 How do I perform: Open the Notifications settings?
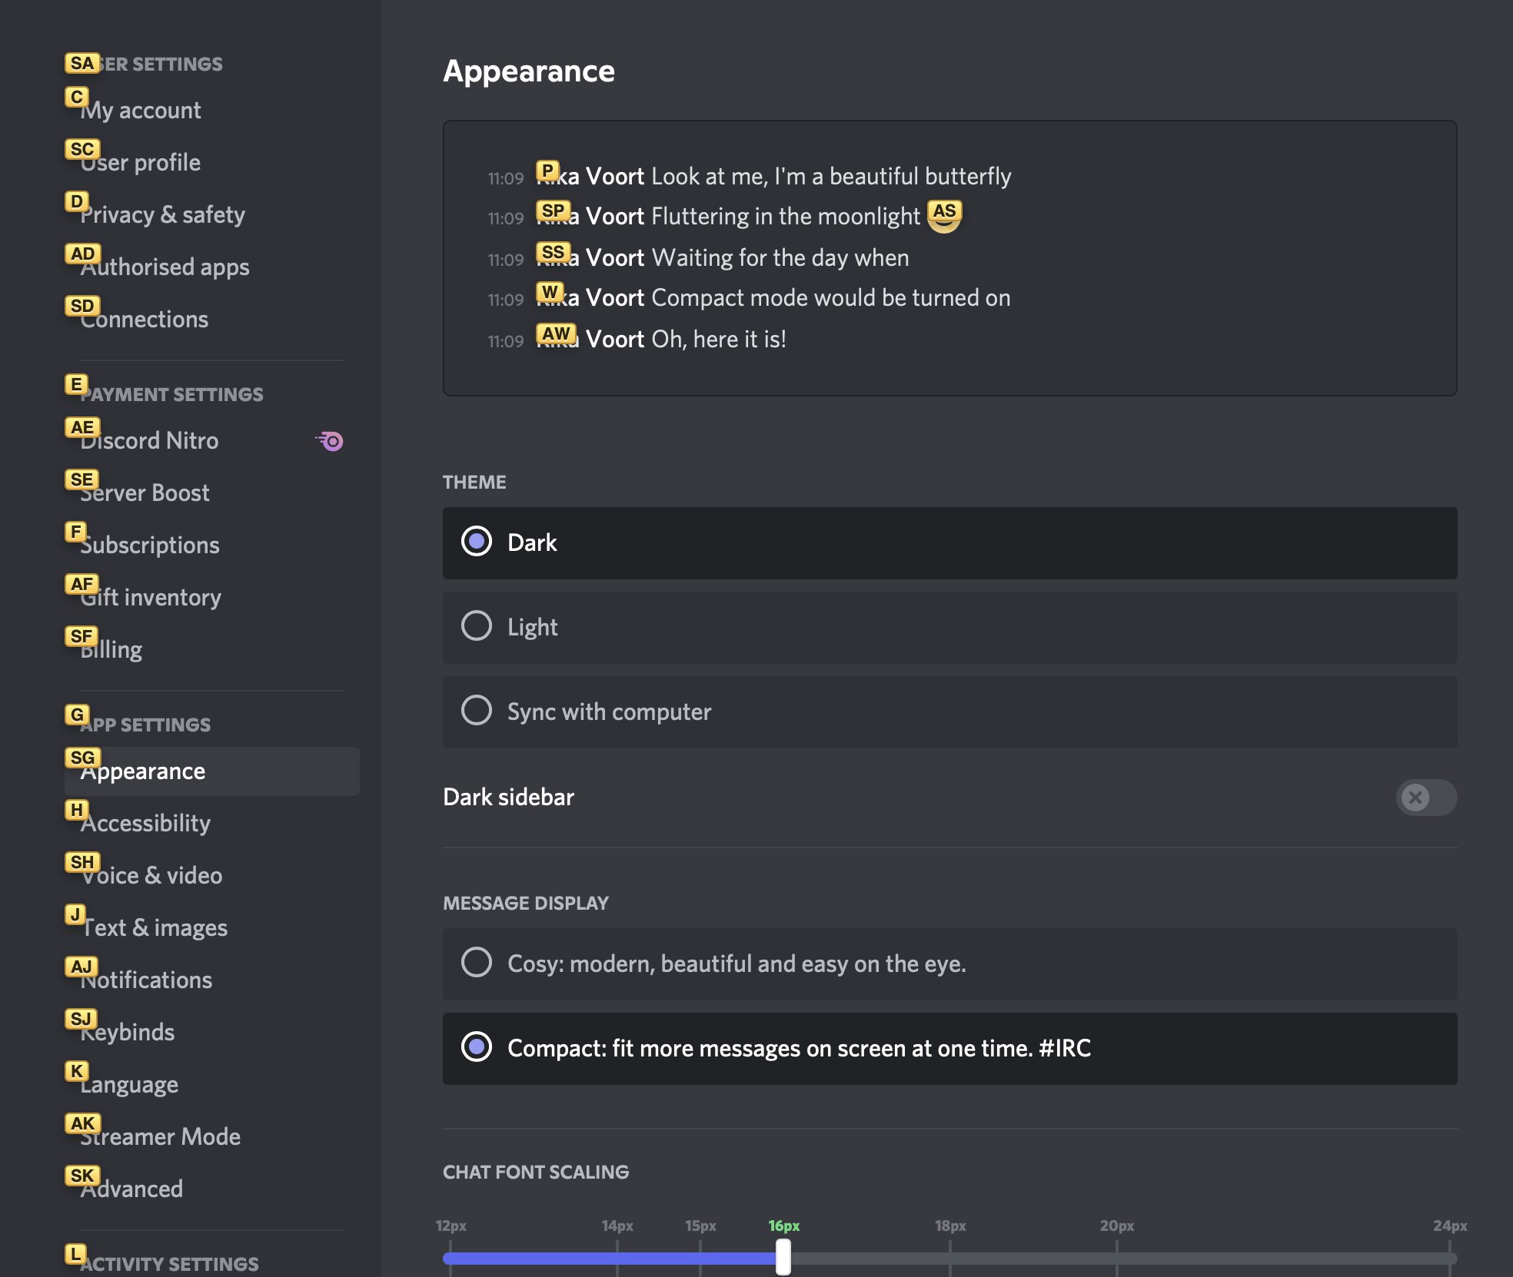pos(146,980)
